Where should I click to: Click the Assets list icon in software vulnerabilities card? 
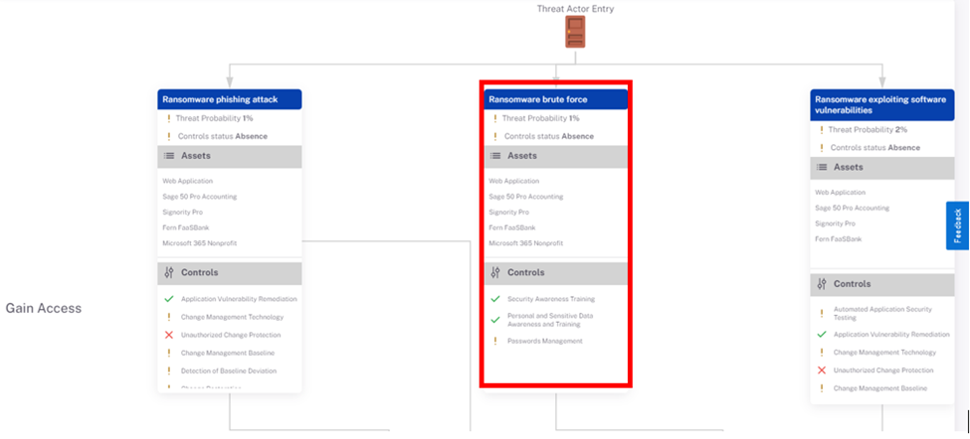[822, 167]
